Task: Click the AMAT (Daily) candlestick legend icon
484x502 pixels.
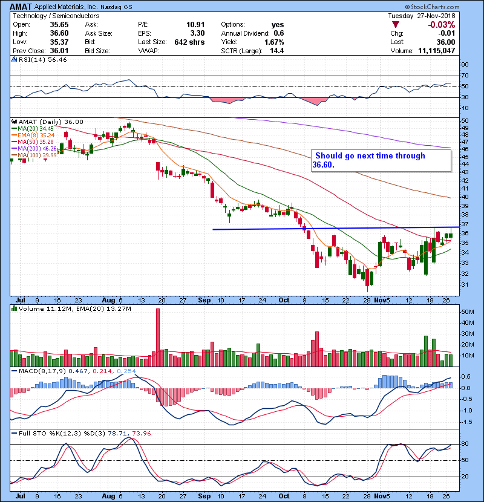Action: click(x=14, y=122)
